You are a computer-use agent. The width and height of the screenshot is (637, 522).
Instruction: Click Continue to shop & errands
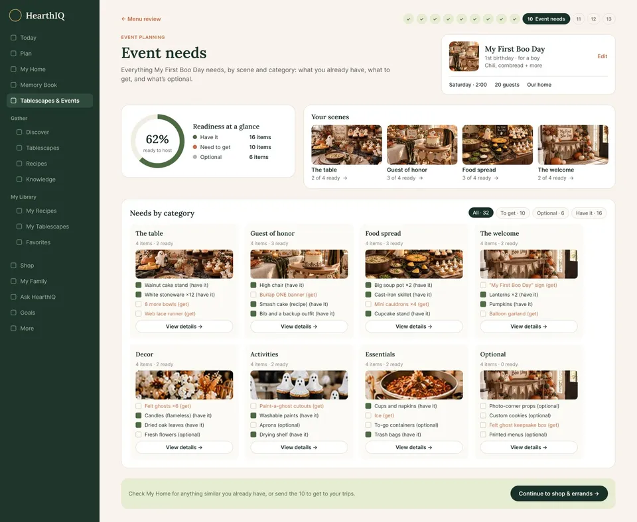click(x=559, y=494)
